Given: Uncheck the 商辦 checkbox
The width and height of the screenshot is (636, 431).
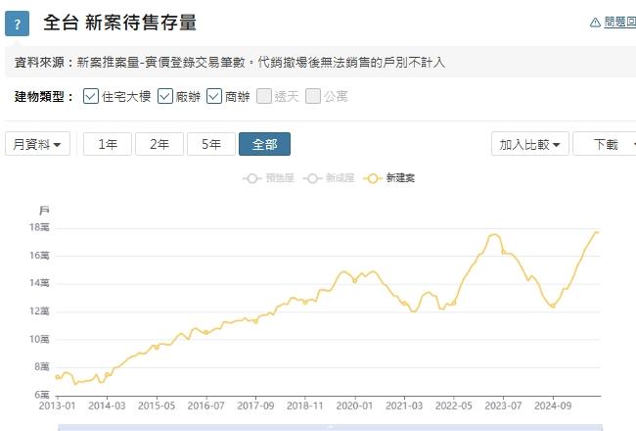Looking at the screenshot, I should 213,96.
